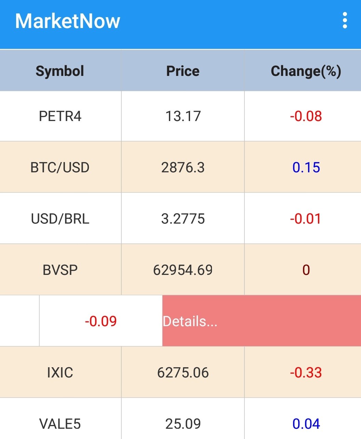Click VALE5 price 25.09
361x439 pixels.
tap(183, 424)
